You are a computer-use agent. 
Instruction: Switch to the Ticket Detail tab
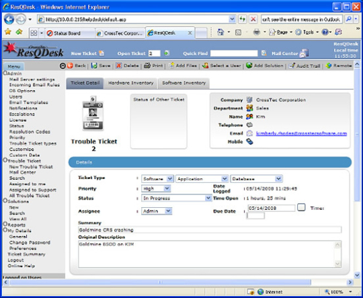pyautogui.click(x=85, y=83)
